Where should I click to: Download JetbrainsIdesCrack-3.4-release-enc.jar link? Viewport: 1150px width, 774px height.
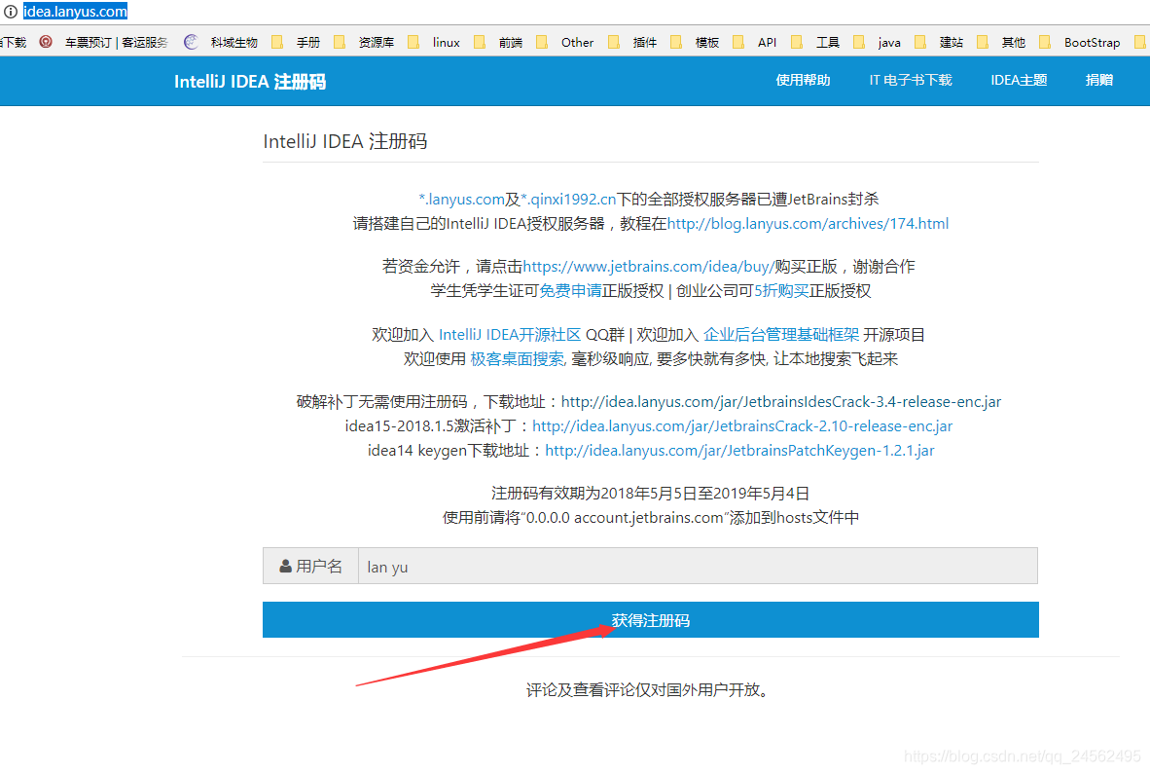tap(781, 402)
